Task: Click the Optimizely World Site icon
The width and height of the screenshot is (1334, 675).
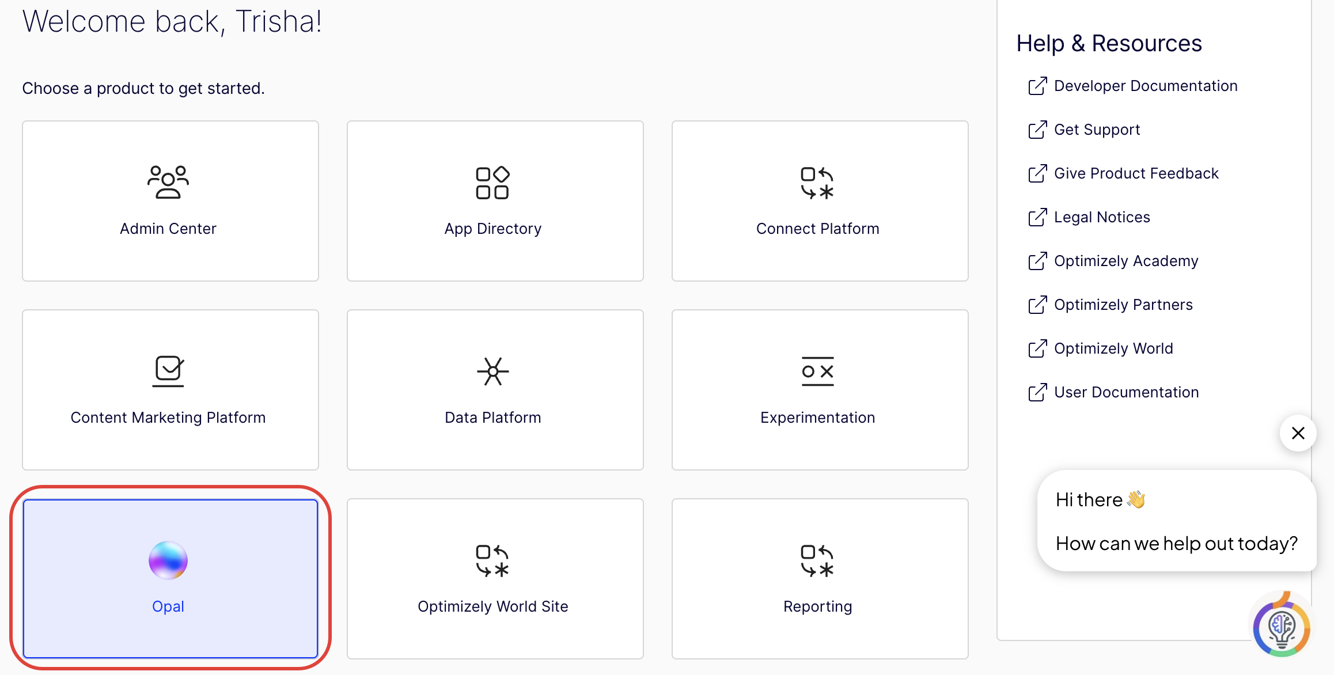Action: pyautogui.click(x=492, y=561)
